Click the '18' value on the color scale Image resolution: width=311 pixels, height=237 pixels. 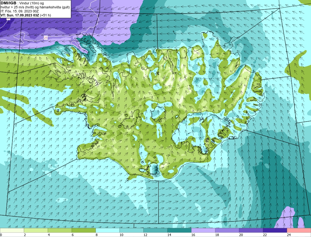point(217,235)
